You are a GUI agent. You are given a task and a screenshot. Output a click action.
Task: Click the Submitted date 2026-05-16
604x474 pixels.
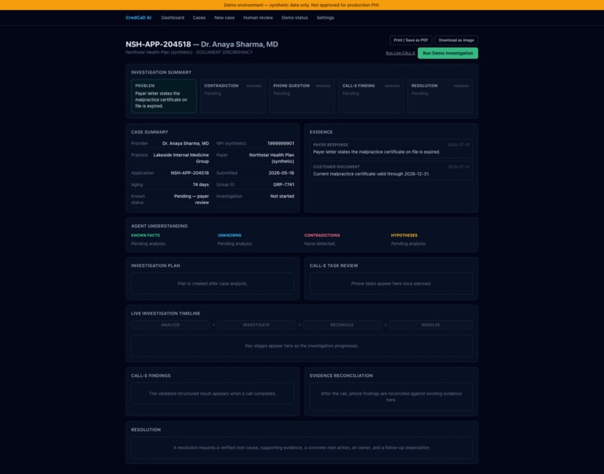pyautogui.click(x=281, y=173)
